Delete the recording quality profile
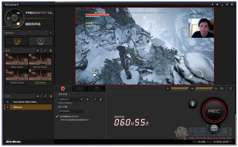The image size is (238, 147). coord(101,99)
